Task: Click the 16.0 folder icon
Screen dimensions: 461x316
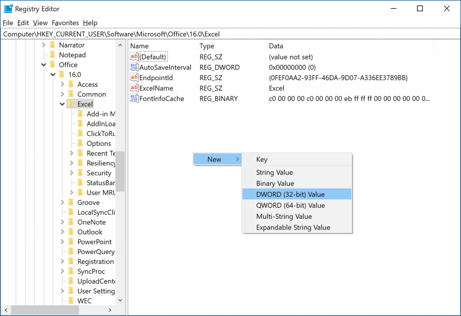Action: coord(62,74)
